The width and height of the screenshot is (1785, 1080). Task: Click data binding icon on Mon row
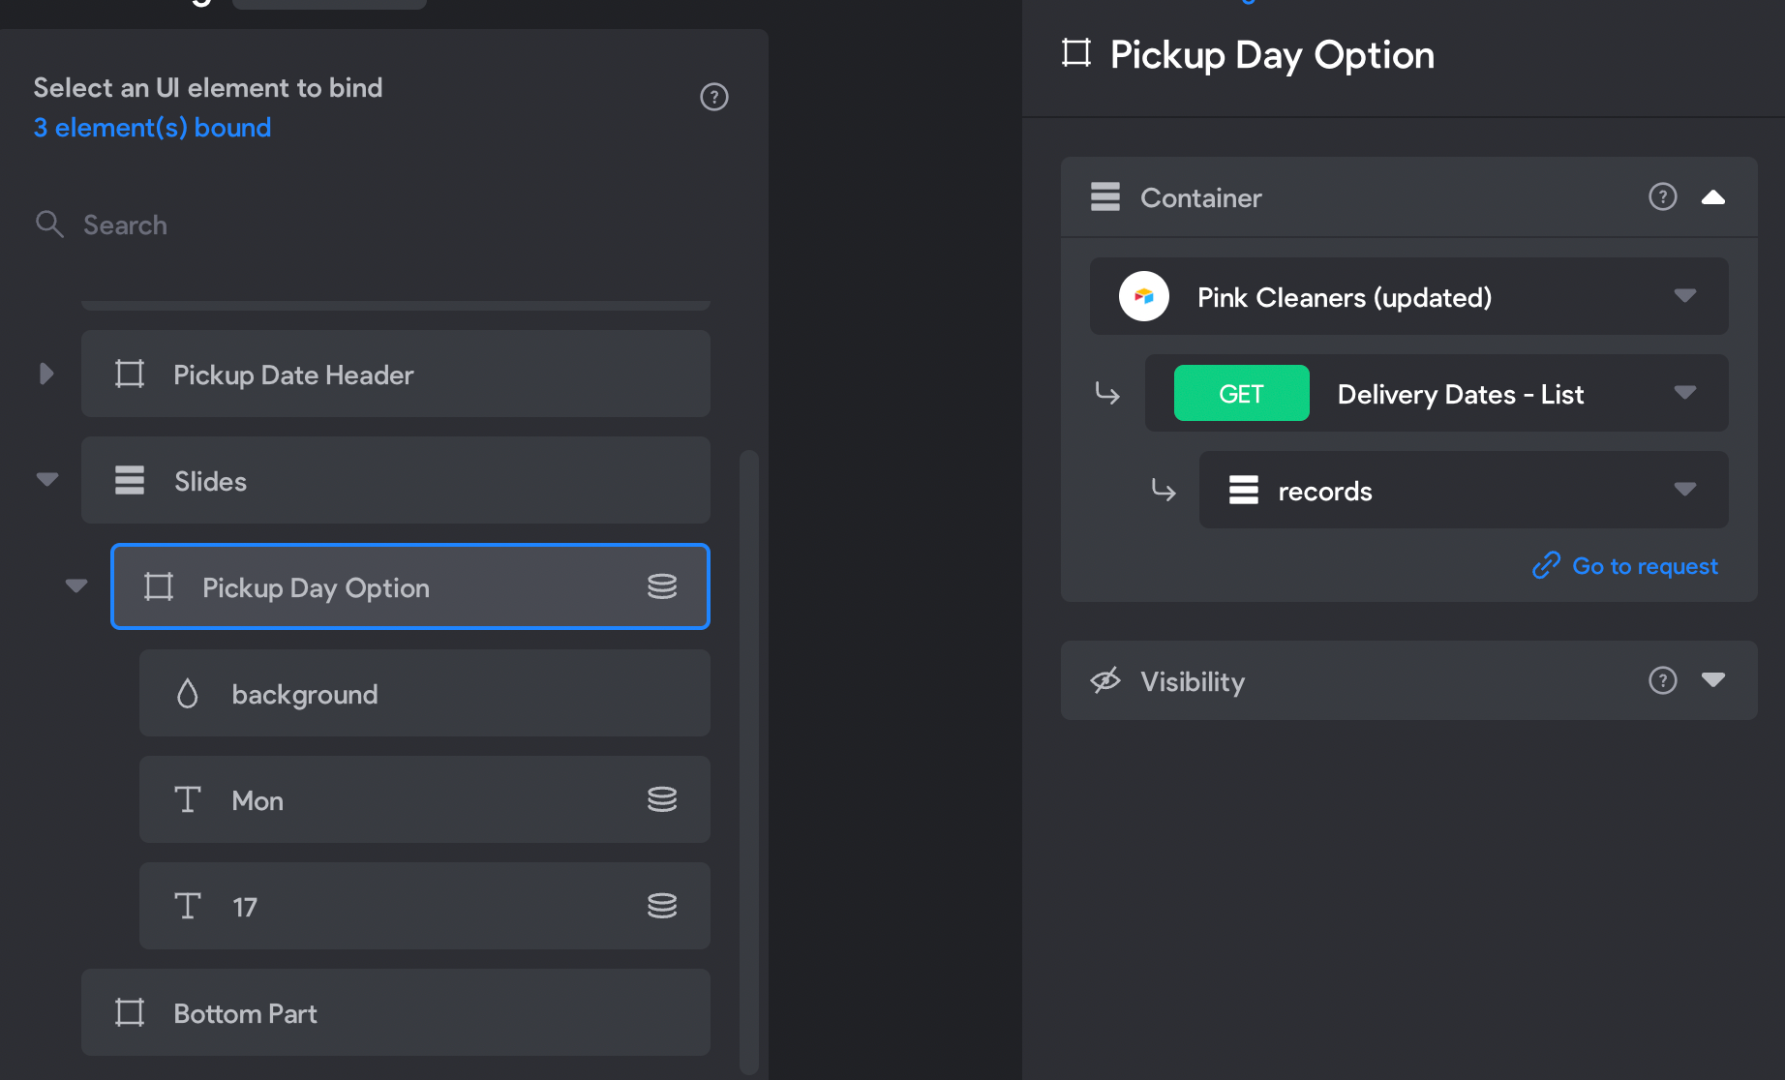[x=662, y=799]
